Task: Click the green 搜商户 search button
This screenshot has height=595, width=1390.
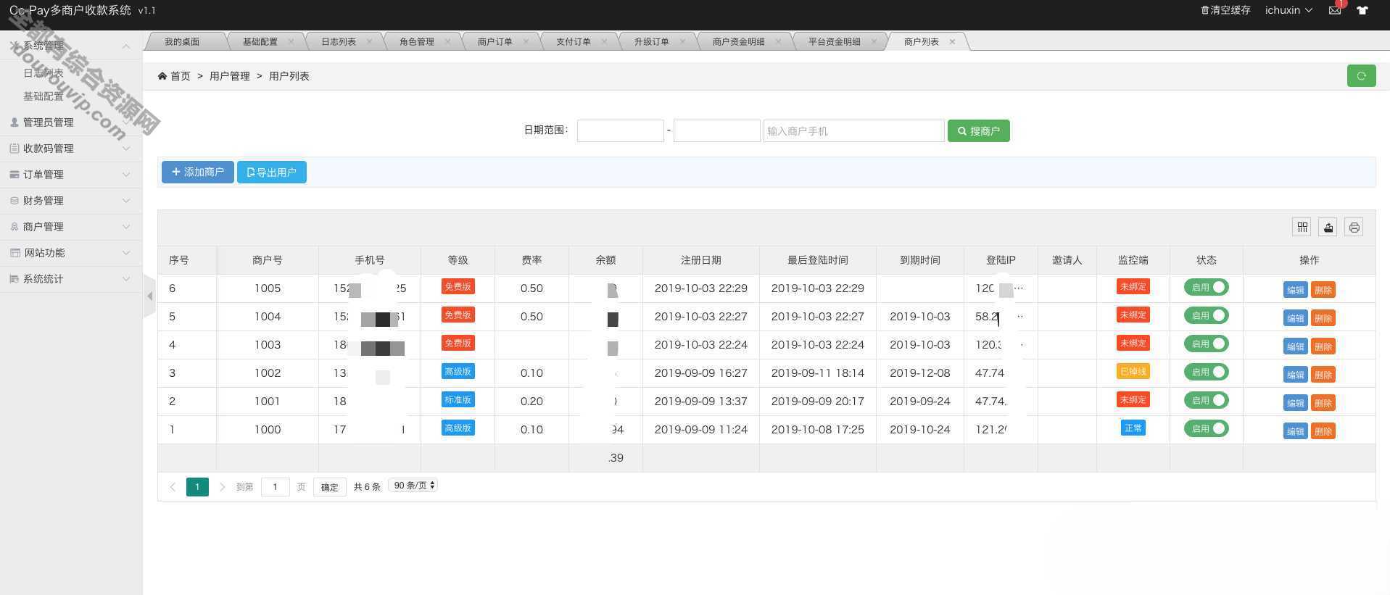Action: coord(978,130)
